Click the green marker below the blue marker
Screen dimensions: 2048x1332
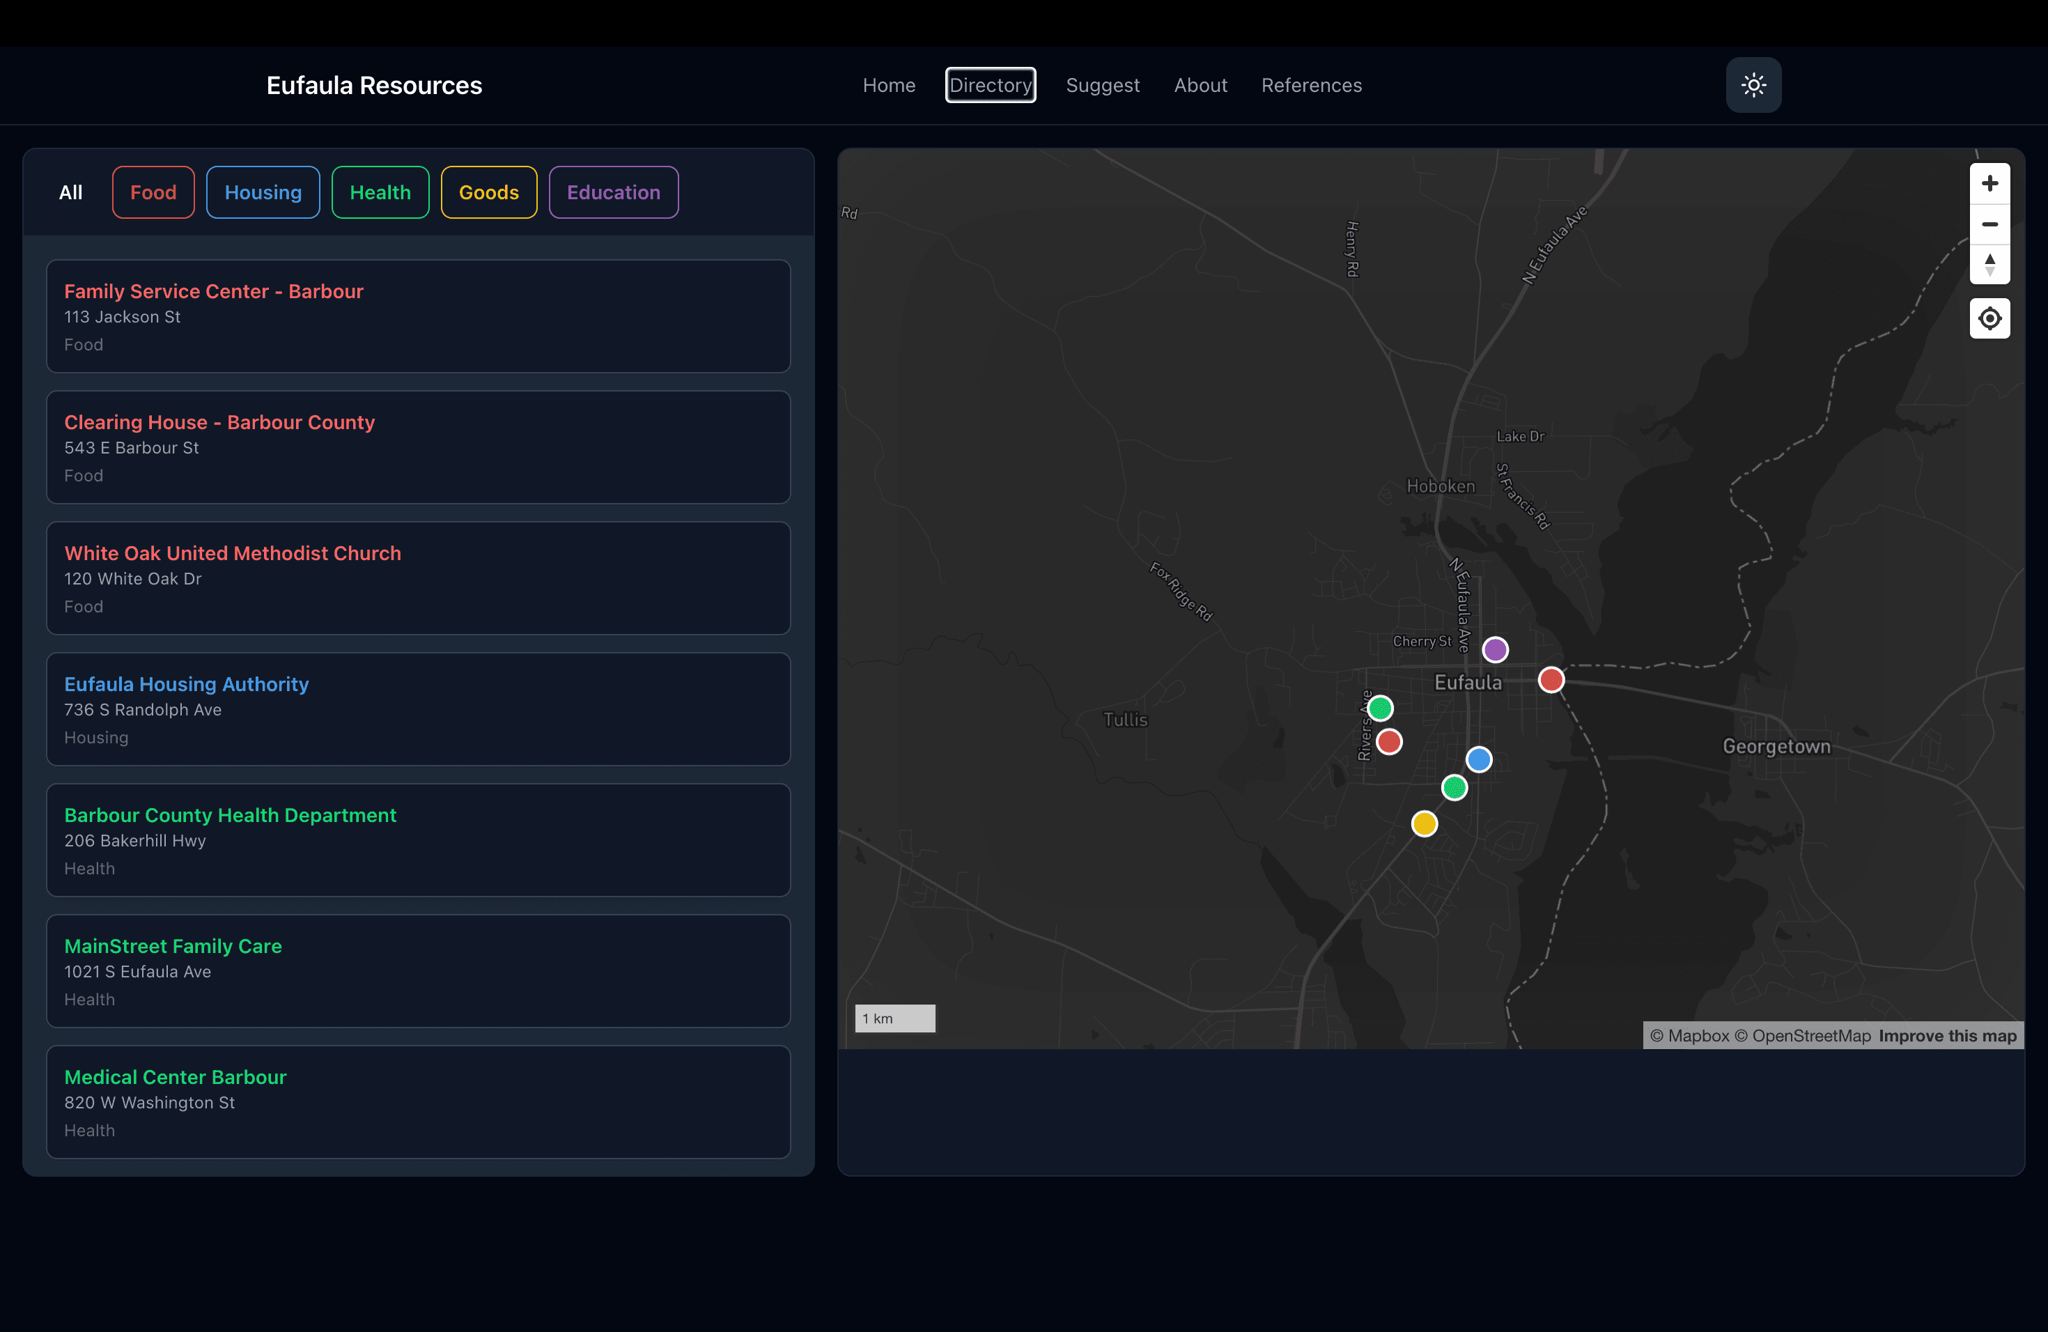[1454, 787]
